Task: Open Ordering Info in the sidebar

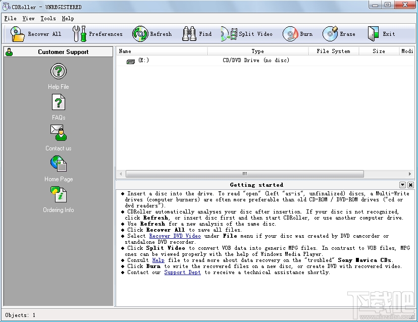Action: (59, 195)
